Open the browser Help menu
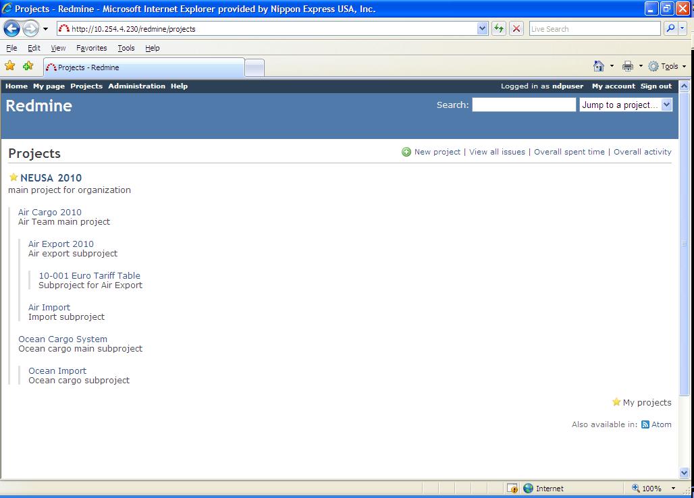694x498 pixels. pos(153,48)
